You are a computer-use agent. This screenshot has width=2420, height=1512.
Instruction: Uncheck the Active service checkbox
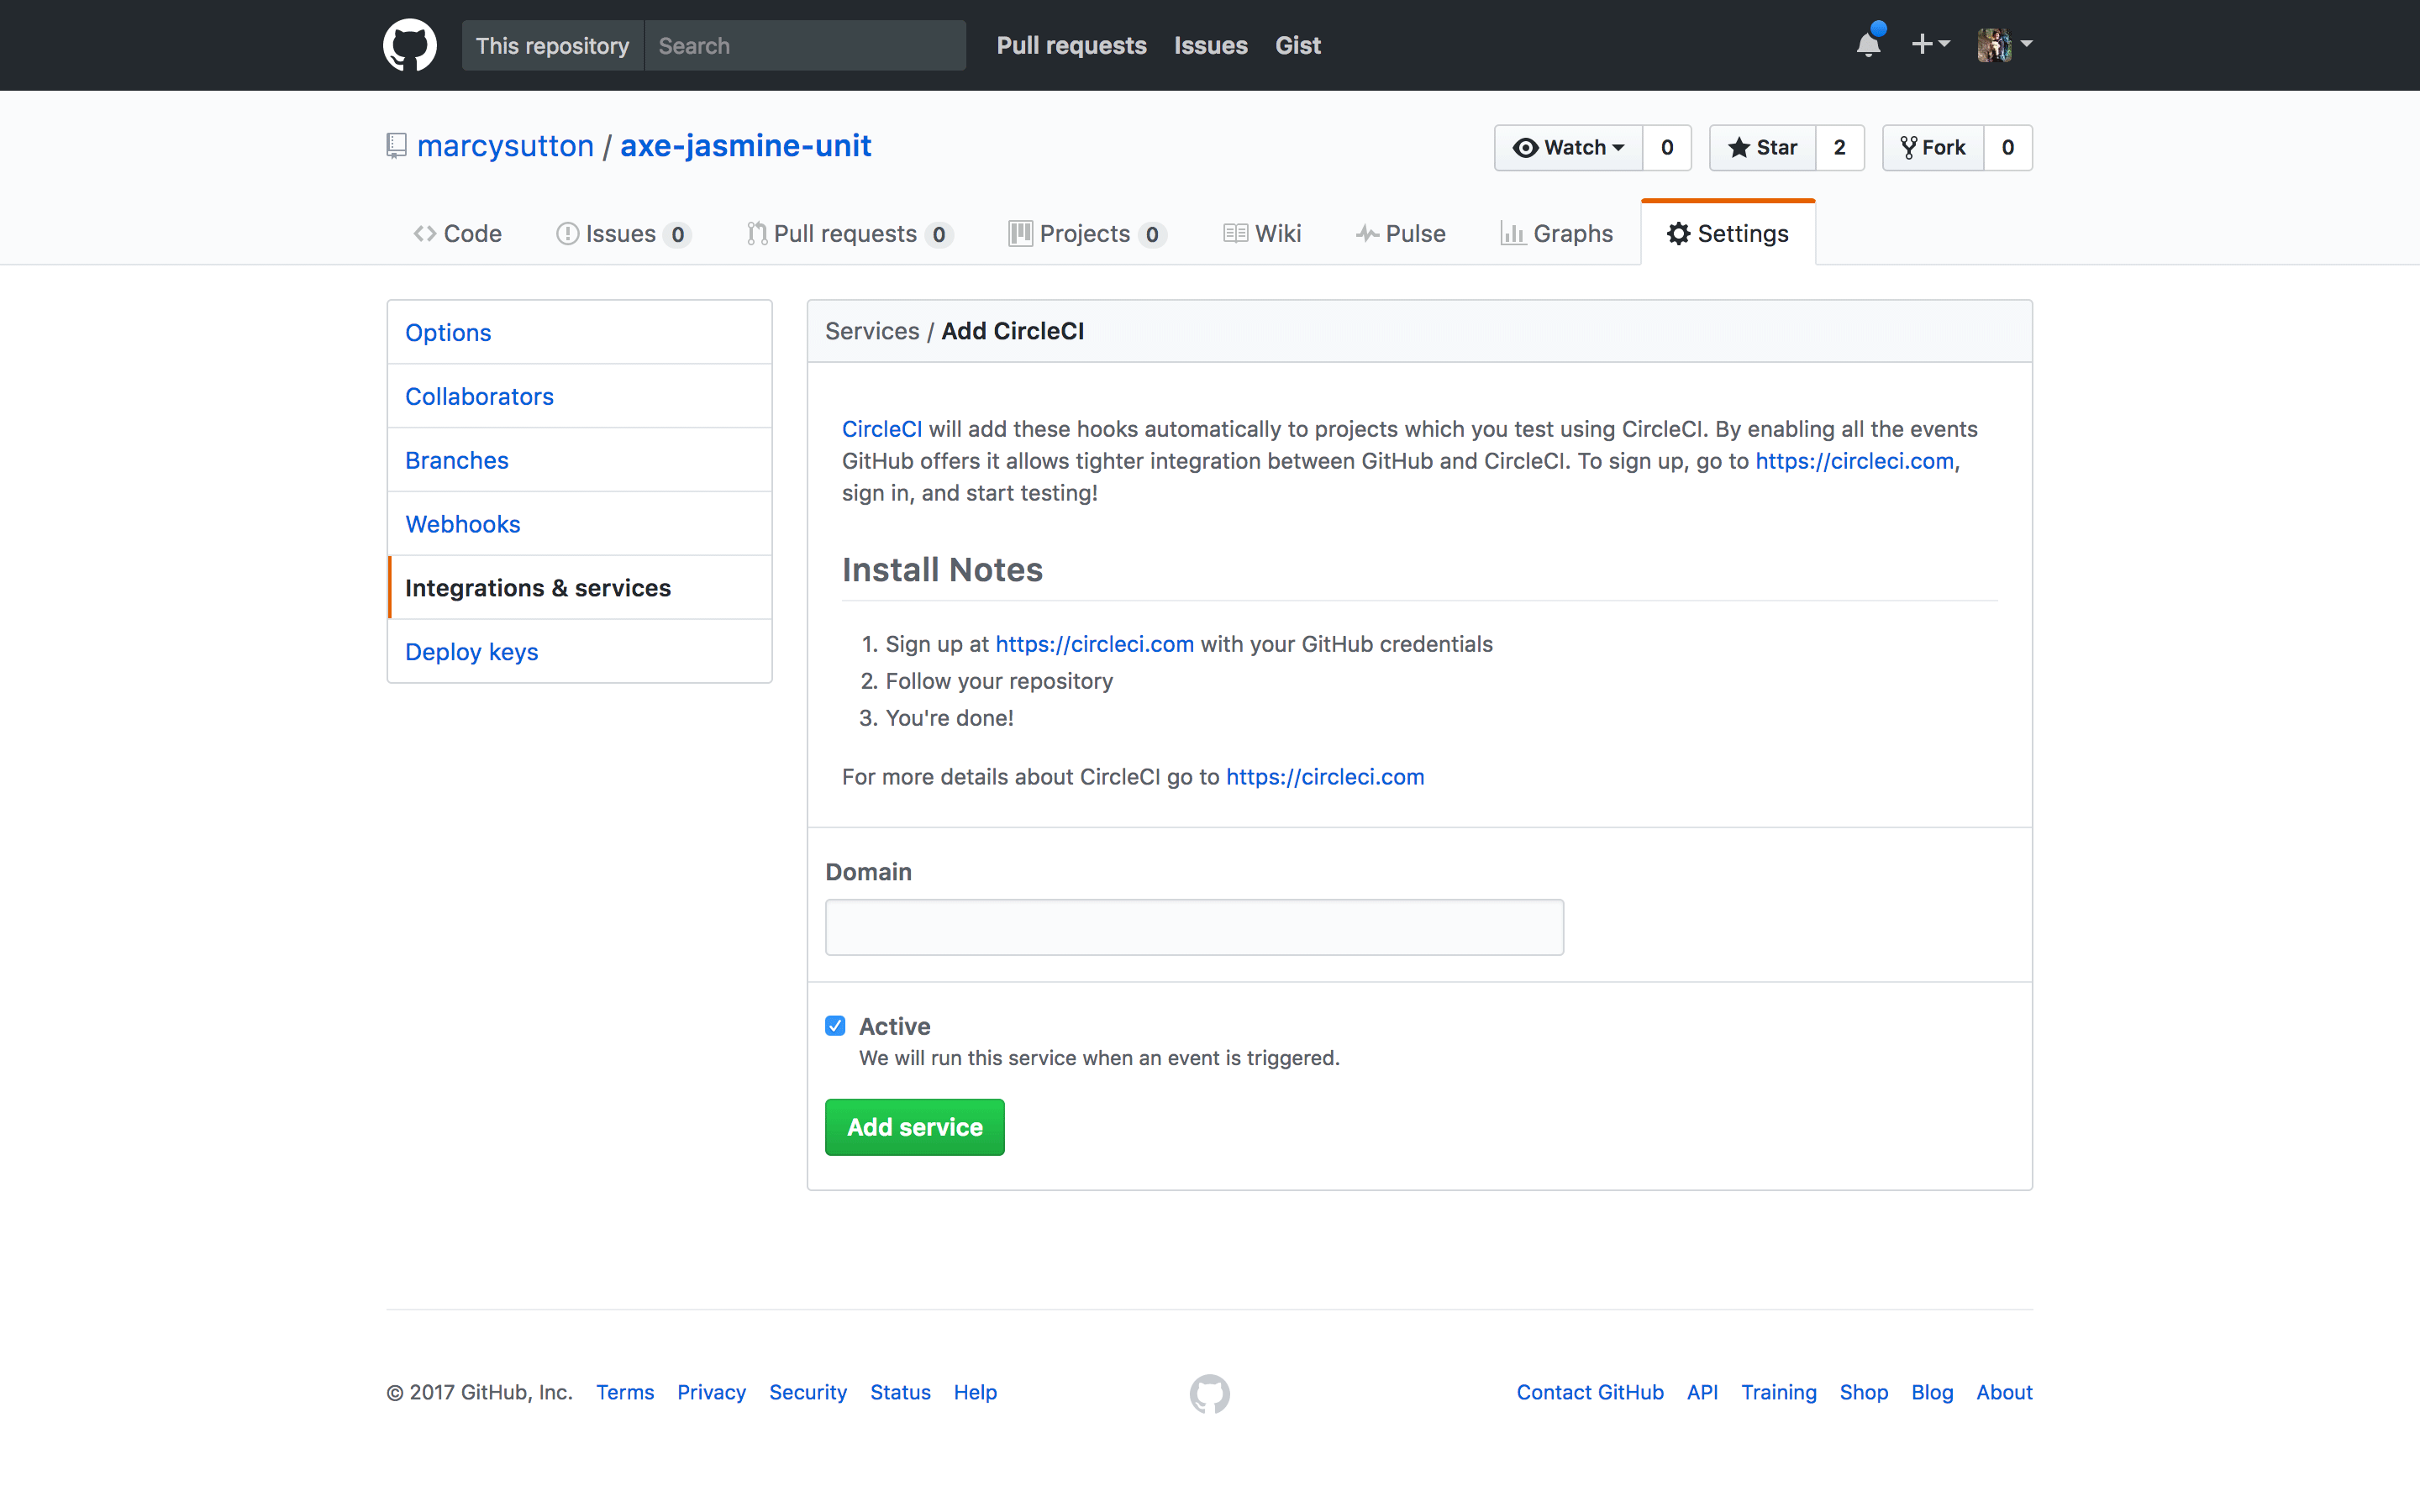835,1025
